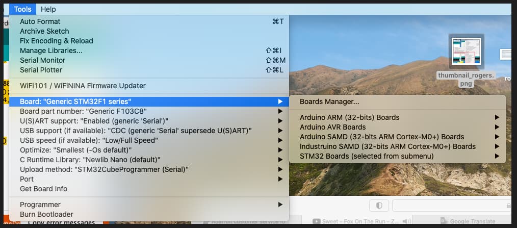Expand the Port submenu
This screenshot has height=228, width=517.
(x=149, y=179)
